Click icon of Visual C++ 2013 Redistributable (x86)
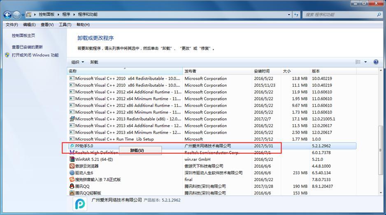 [x=72, y=119]
